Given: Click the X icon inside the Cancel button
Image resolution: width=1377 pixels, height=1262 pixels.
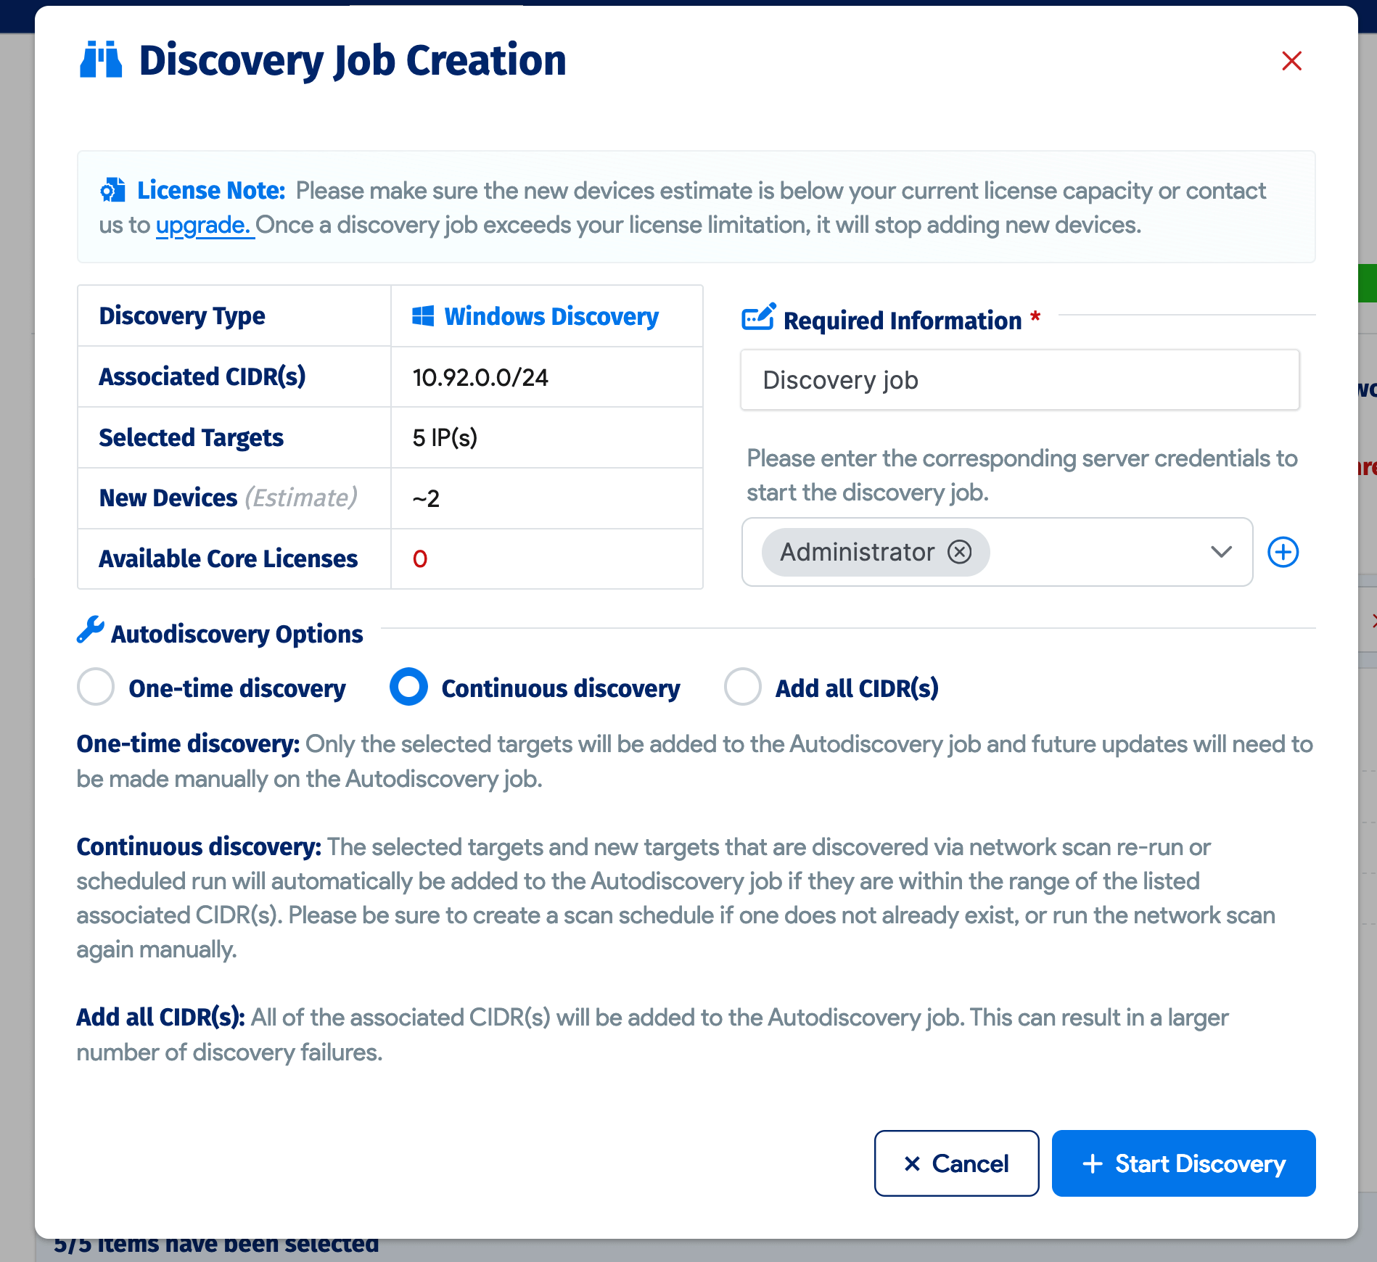Looking at the screenshot, I should (x=913, y=1163).
